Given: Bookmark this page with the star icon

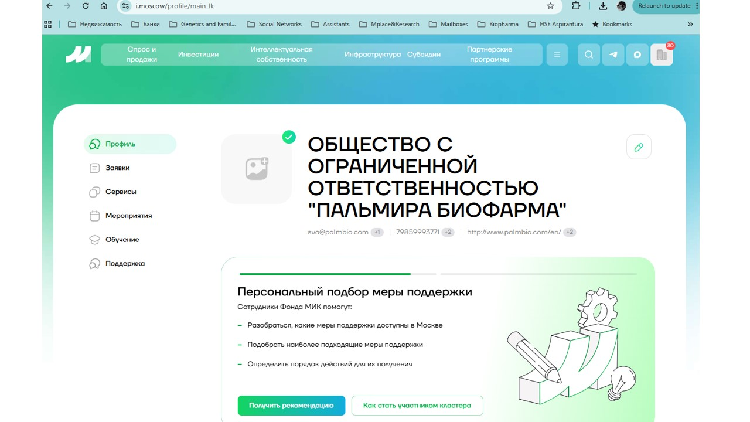Looking at the screenshot, I should point(550,6).
